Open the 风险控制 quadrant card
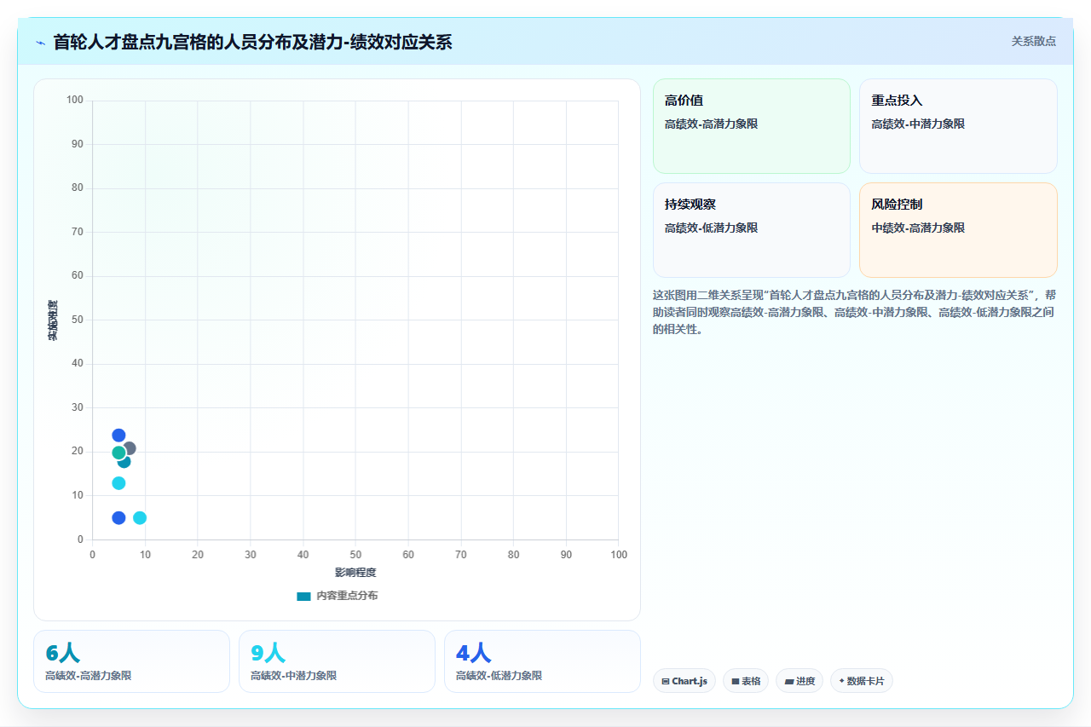Screen dimensions: 1091x727 (x=958, y=230)
